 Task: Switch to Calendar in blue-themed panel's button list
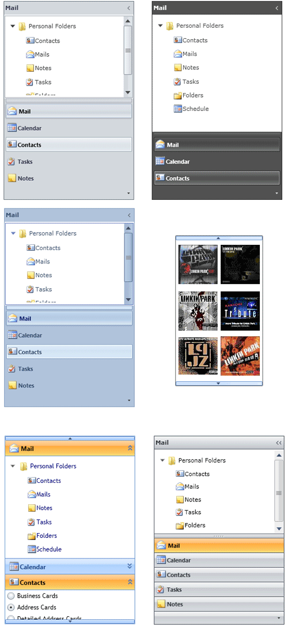pos(69,335)
